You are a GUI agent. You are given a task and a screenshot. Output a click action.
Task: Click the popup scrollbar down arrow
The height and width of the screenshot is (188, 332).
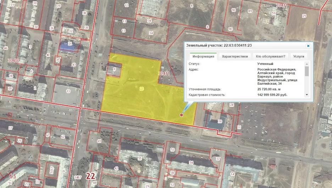click(x=307, y=95)
